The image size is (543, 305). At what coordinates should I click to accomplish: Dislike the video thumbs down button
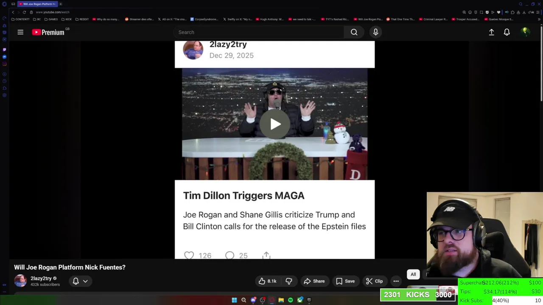(289, 281)
